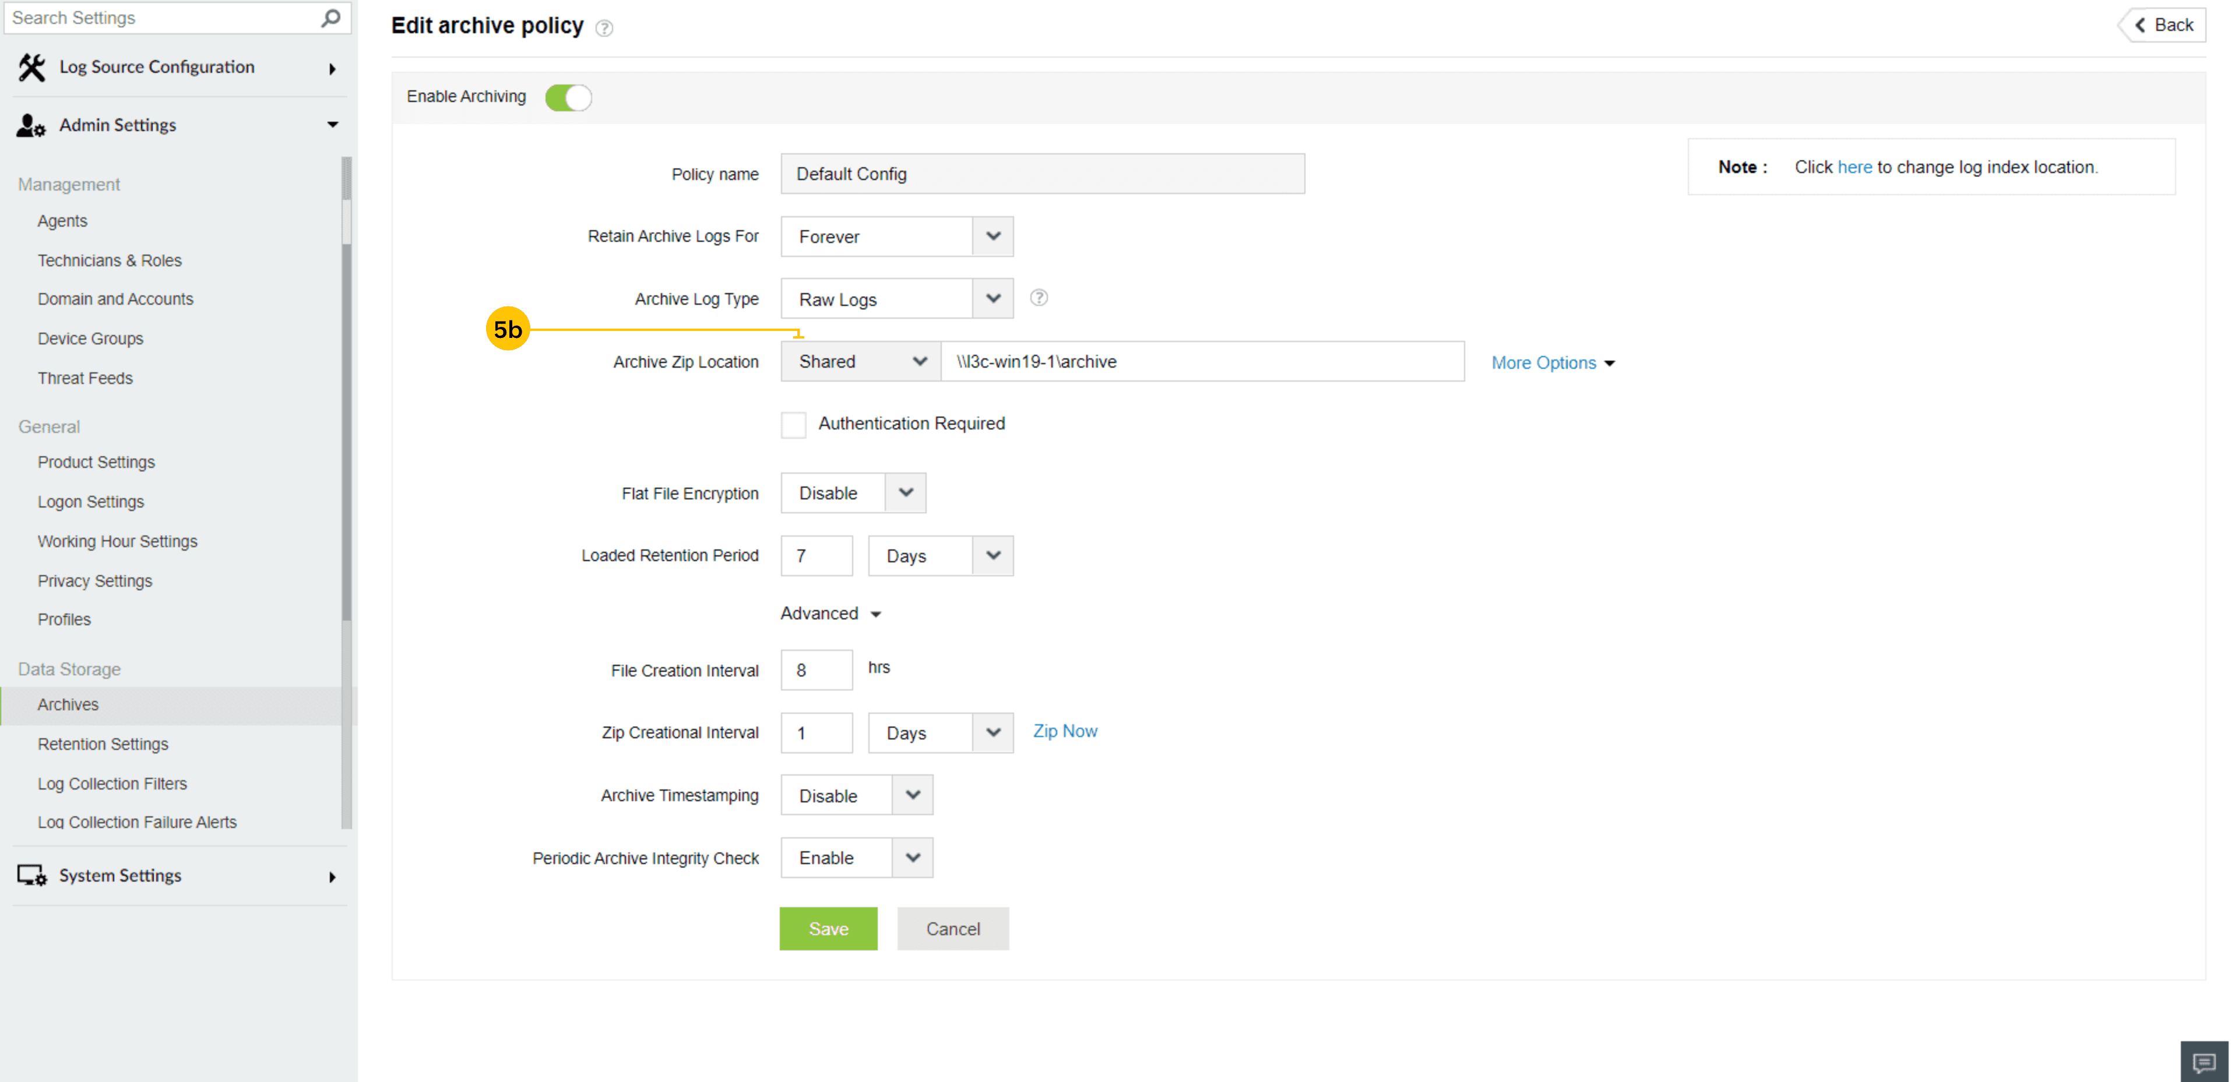Viewport: 2231px width, 1082px height.
Task: Open Retention Settings in sidebar
Action: 103,743
